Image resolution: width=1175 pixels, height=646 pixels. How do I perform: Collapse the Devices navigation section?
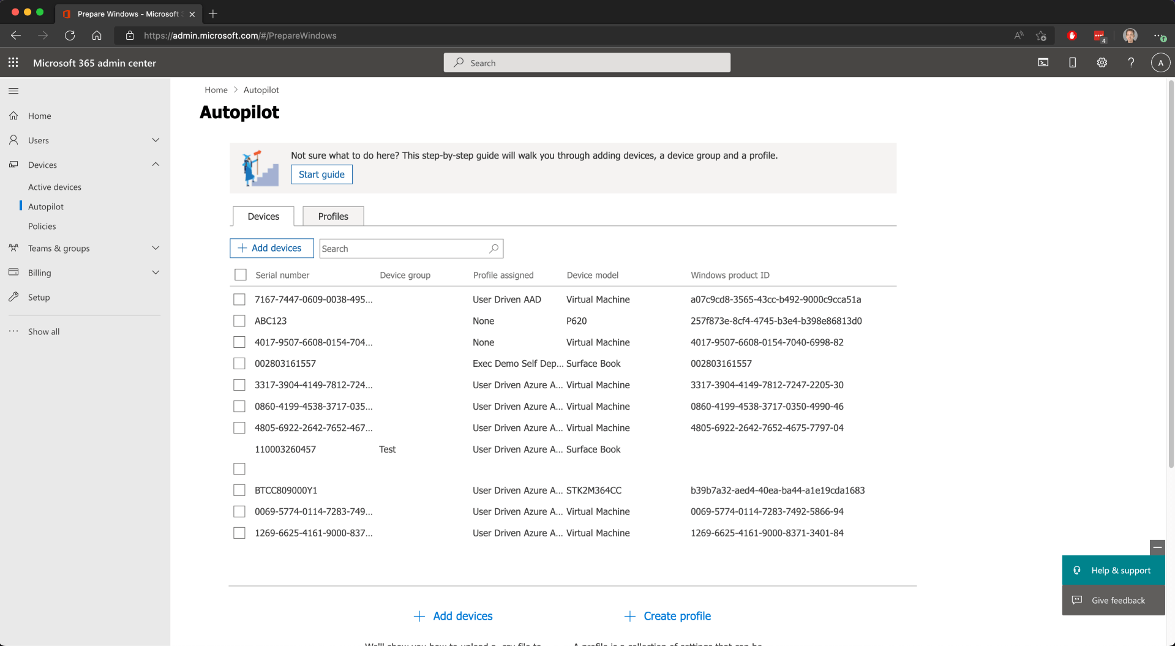156,165
